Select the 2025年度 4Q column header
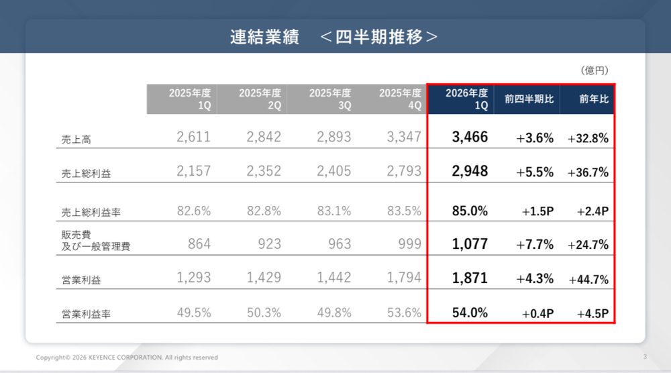The height and width of the screenshot is (373, 671). pos(393,99)
